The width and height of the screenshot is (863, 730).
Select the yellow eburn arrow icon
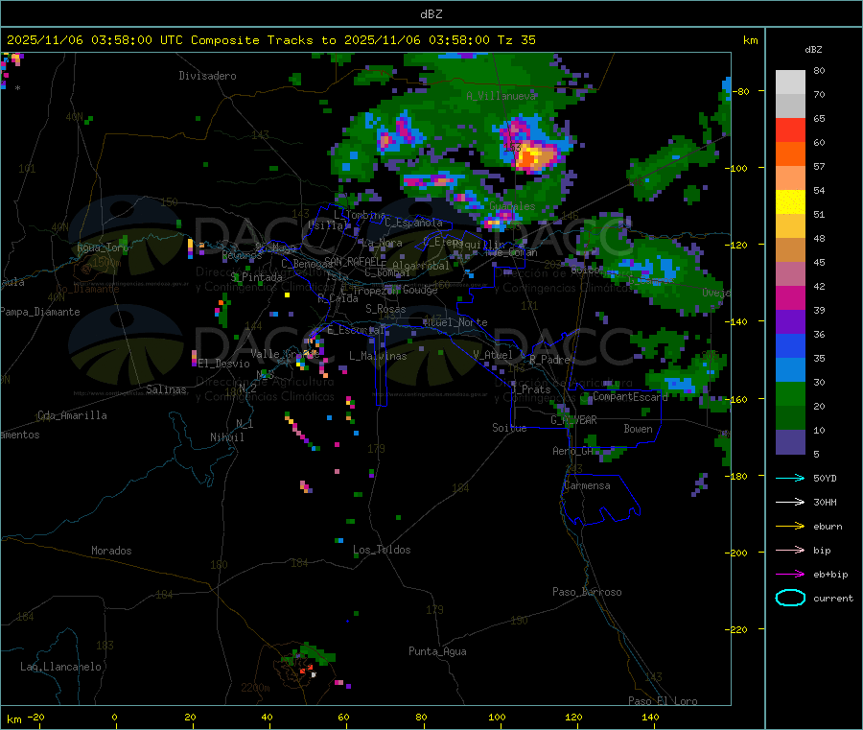[x=790, y=527]
